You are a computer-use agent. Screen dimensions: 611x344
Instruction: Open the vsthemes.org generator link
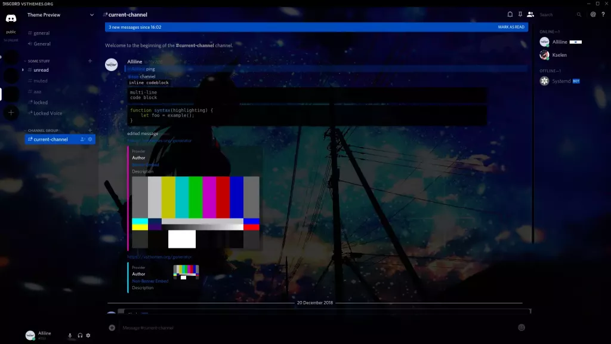tap(161, 140)
